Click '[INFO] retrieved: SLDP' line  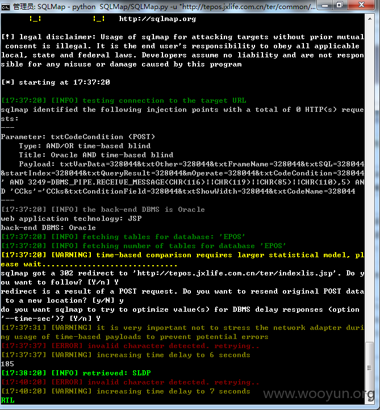(76, 373)
